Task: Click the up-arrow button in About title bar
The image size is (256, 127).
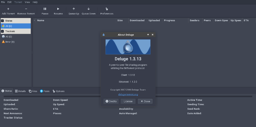Action: point(148,35)
